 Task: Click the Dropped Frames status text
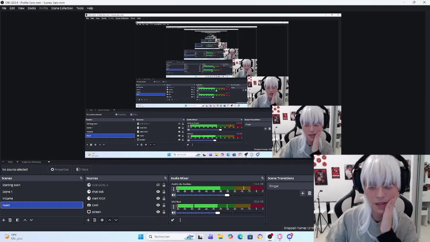click(299, 228)
